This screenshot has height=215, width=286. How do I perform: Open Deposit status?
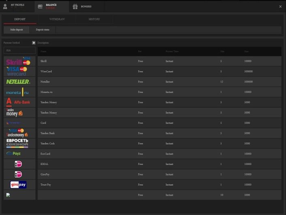point(42,30)
